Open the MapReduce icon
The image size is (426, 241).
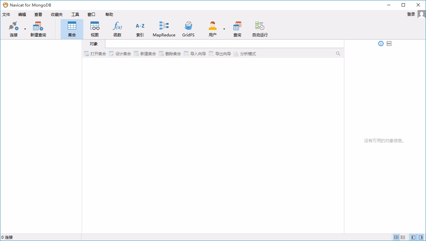click(x=164, y=29)
